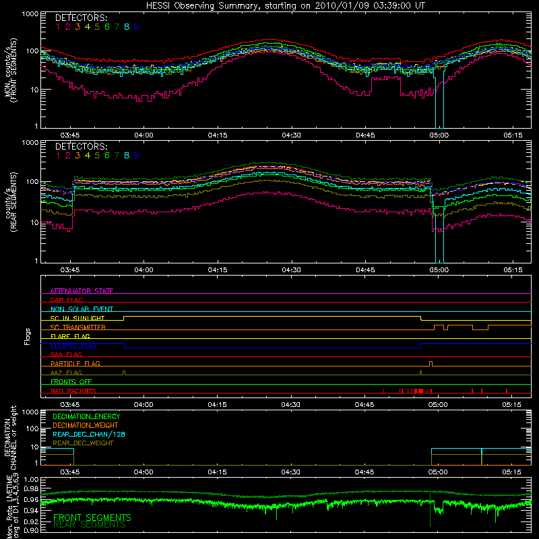
Task: Click 05:00 tick under front segments plot
Action: click(439, 135)
